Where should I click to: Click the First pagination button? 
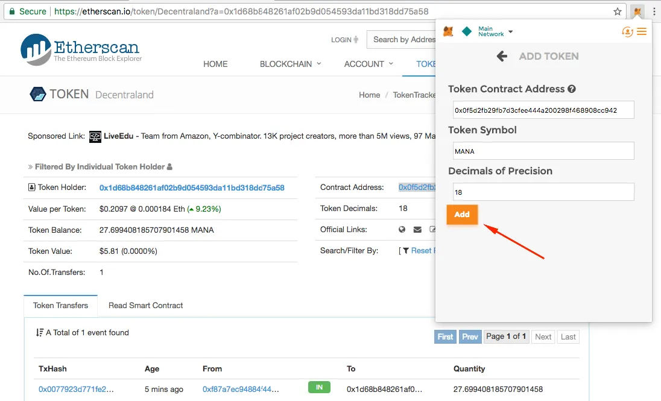(445, 336)
